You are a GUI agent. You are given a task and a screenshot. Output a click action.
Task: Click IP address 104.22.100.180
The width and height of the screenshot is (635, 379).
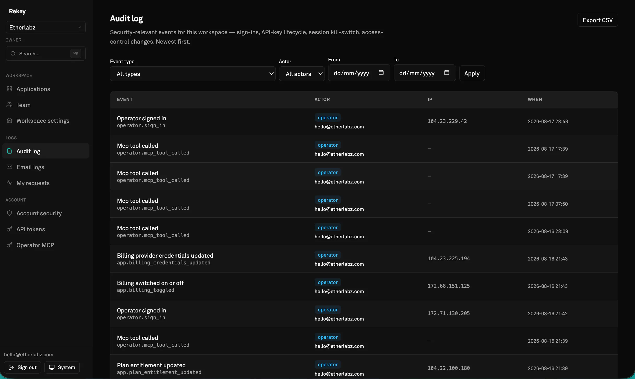click(x=449, y=368)
